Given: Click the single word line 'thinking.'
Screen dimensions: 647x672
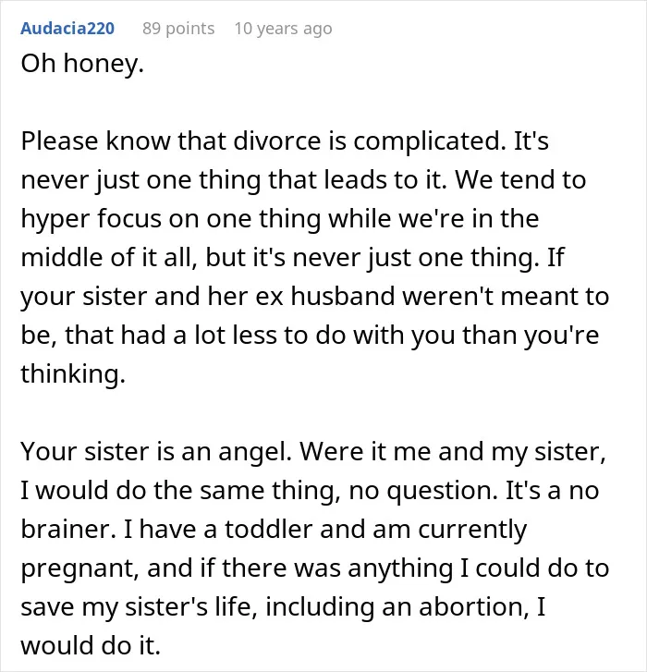Looking at the screenshot, I should 73,374.
